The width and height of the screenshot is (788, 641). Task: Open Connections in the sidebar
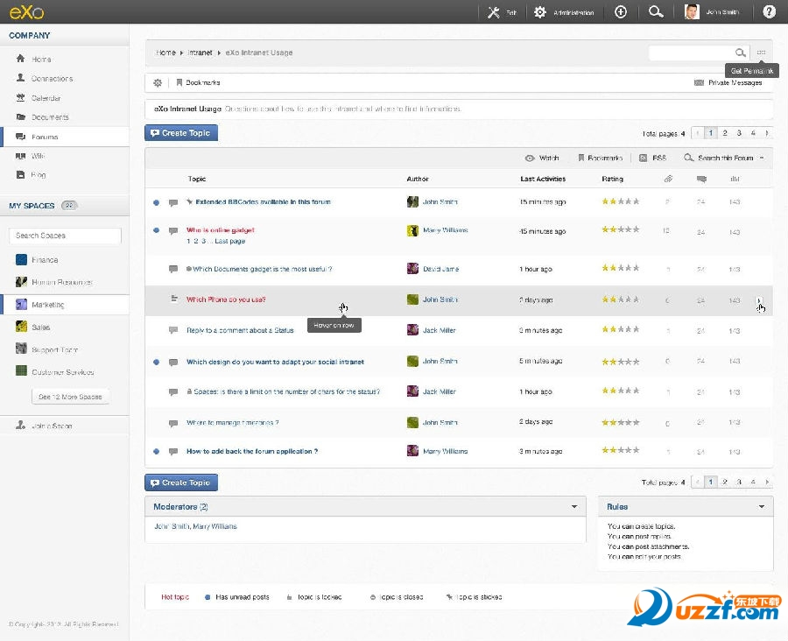click(52, 79)
